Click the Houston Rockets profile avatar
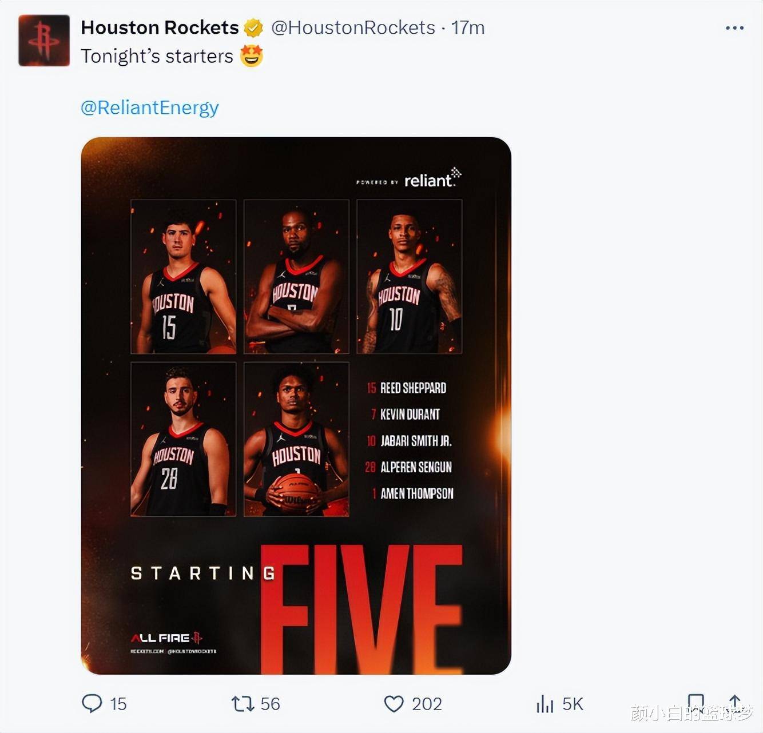 44,41
